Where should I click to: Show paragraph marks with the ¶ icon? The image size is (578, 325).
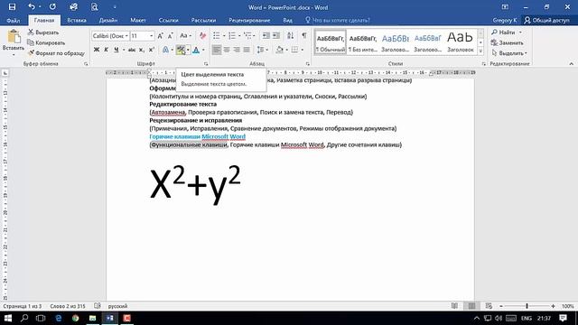(x=304, y=36)
